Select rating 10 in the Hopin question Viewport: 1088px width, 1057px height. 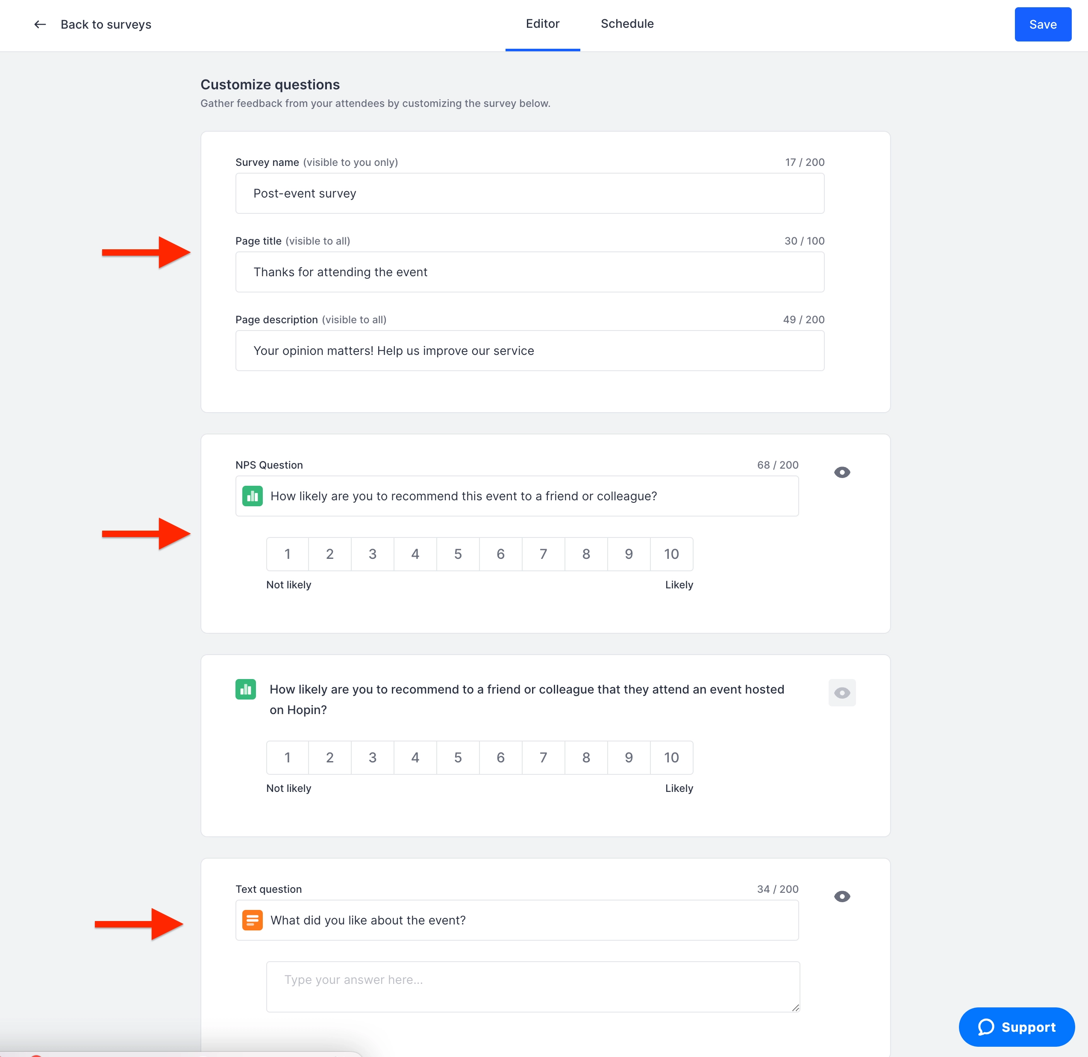(672, 758)
